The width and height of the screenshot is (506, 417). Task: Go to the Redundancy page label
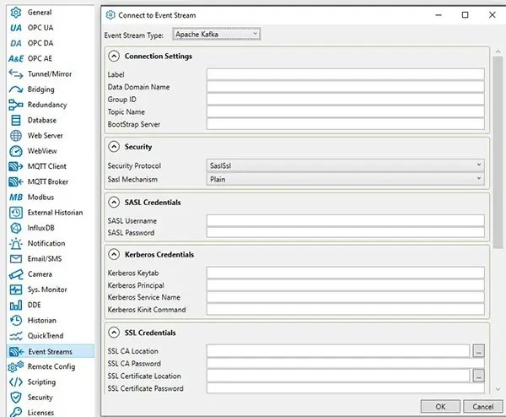47,105
